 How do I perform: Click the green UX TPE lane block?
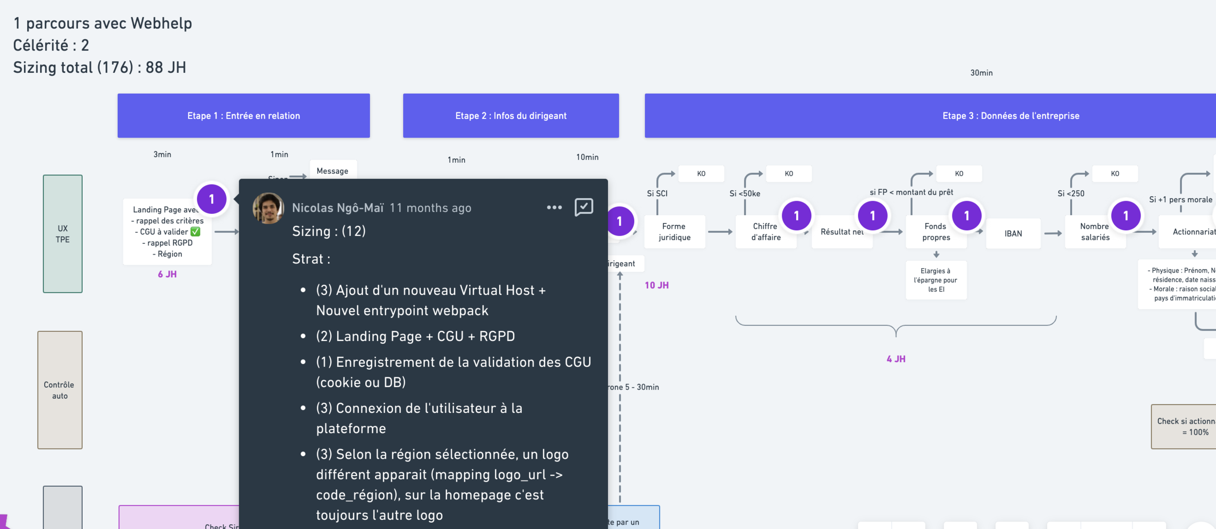click(63, 234)
